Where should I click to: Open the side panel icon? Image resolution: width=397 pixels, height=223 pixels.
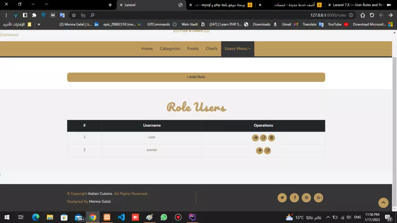[25, 15]
